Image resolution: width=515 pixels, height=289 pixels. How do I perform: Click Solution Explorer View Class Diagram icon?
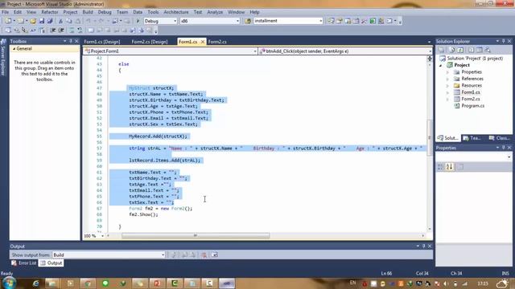(x=488, y=50)
